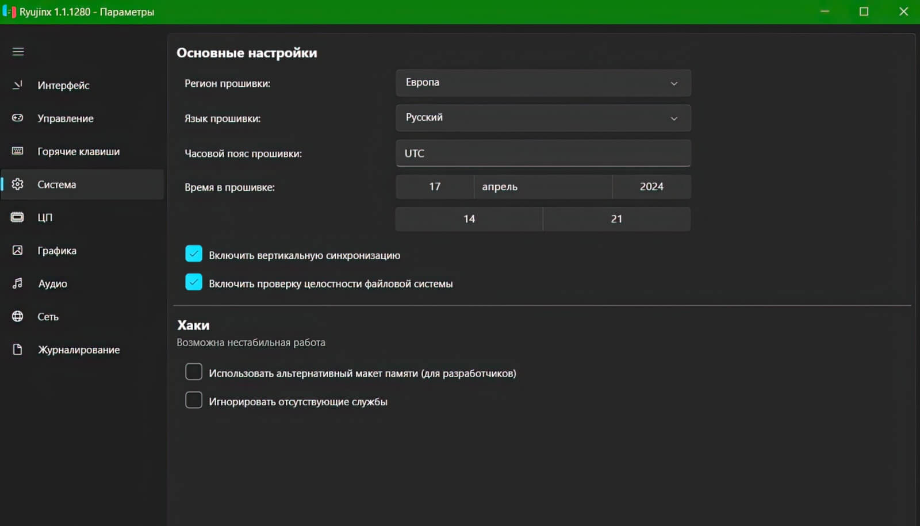920x526 pixels.
Task: Select the Система section
Action: click(82, 185)
